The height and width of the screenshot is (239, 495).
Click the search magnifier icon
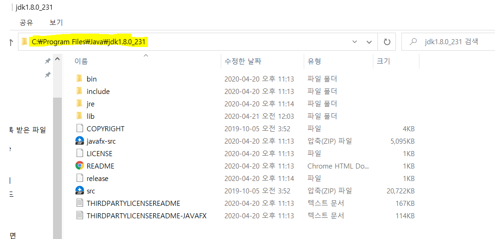(x=413, y=41)
